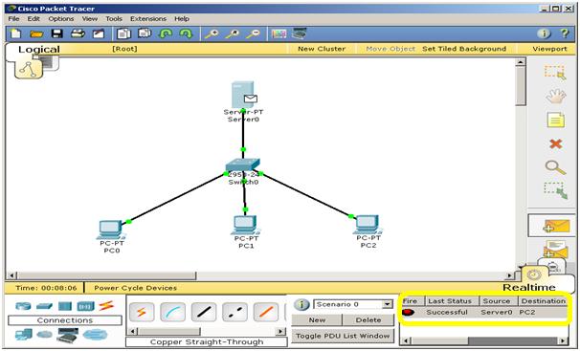Click the Add Complex PDU envelope

pyautogui.click(x=555, y=250)
